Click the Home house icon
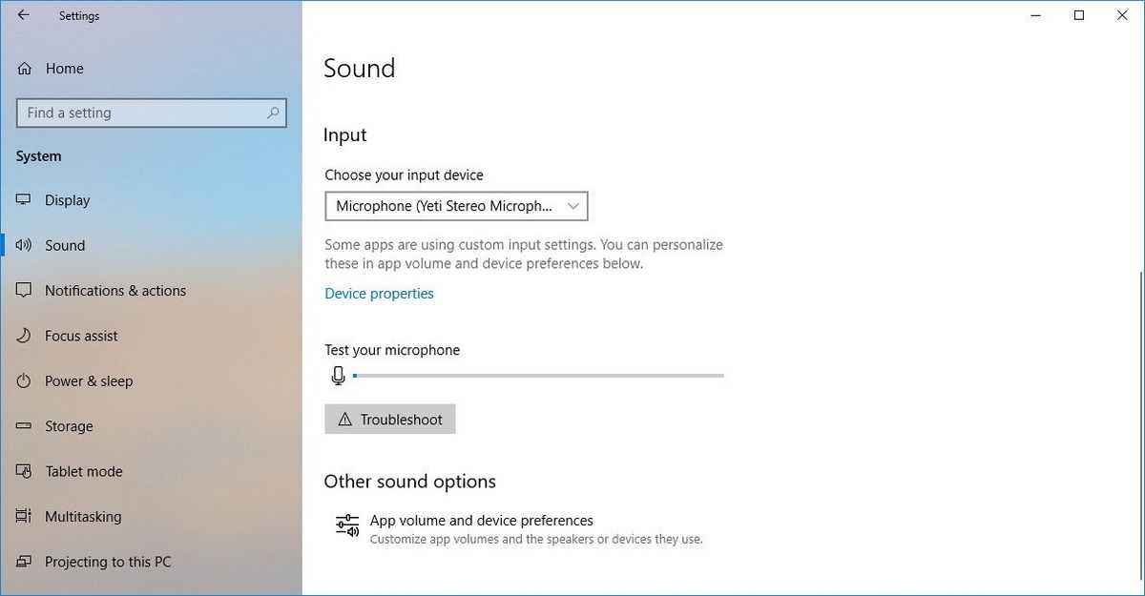The image size is (1145, 596). [24, 68]
